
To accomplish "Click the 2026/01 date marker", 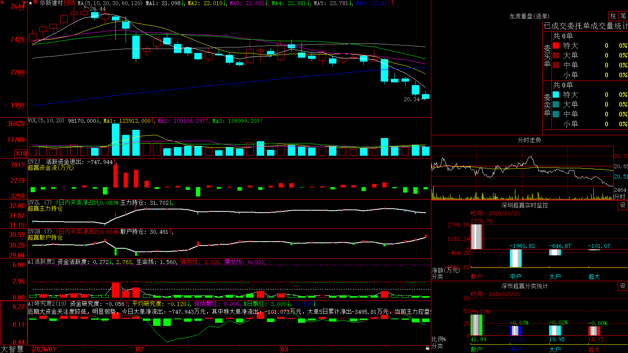I will 44,349.
